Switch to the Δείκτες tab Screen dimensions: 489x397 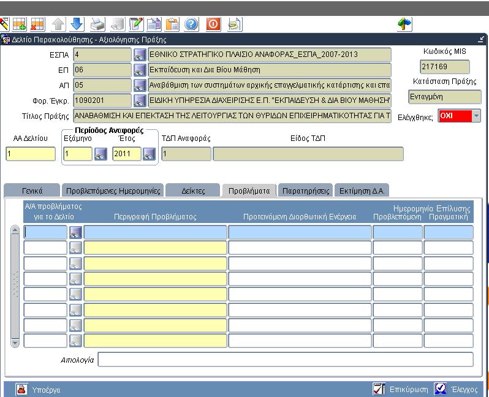coord(193,191)
